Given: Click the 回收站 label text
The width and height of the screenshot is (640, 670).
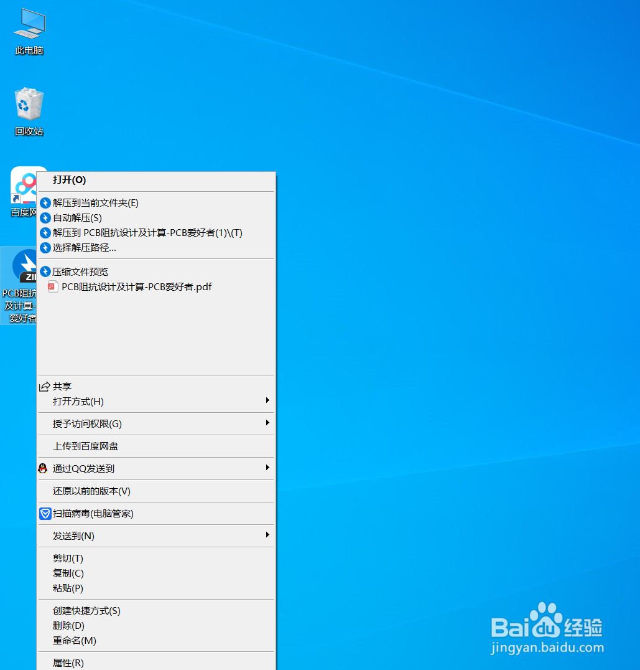Looking at the screenshot, I should (x=29, y=131).
